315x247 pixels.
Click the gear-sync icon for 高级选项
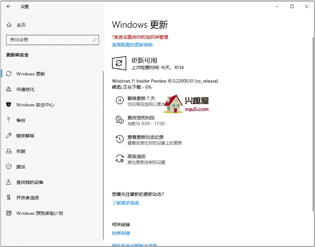(x=120, y=159)
